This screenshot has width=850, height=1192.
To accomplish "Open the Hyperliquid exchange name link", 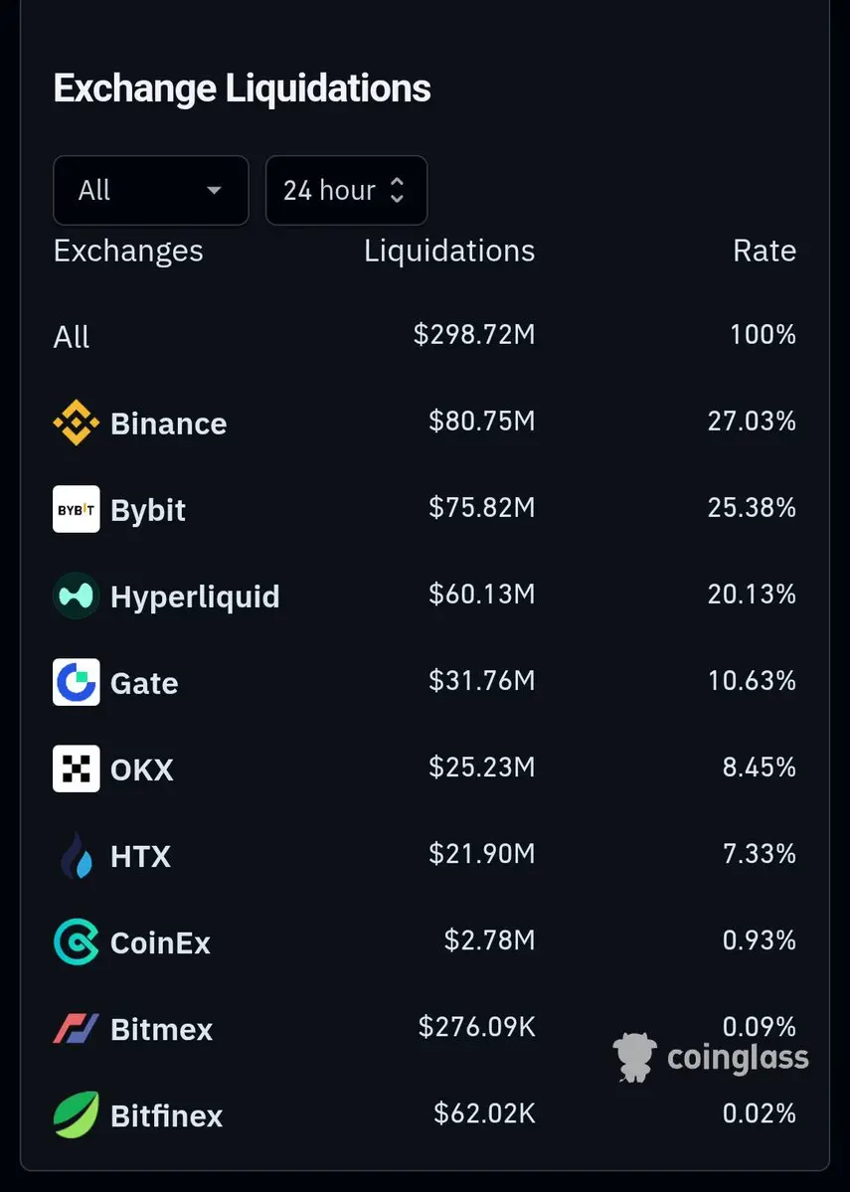I will tap(195, 596).
